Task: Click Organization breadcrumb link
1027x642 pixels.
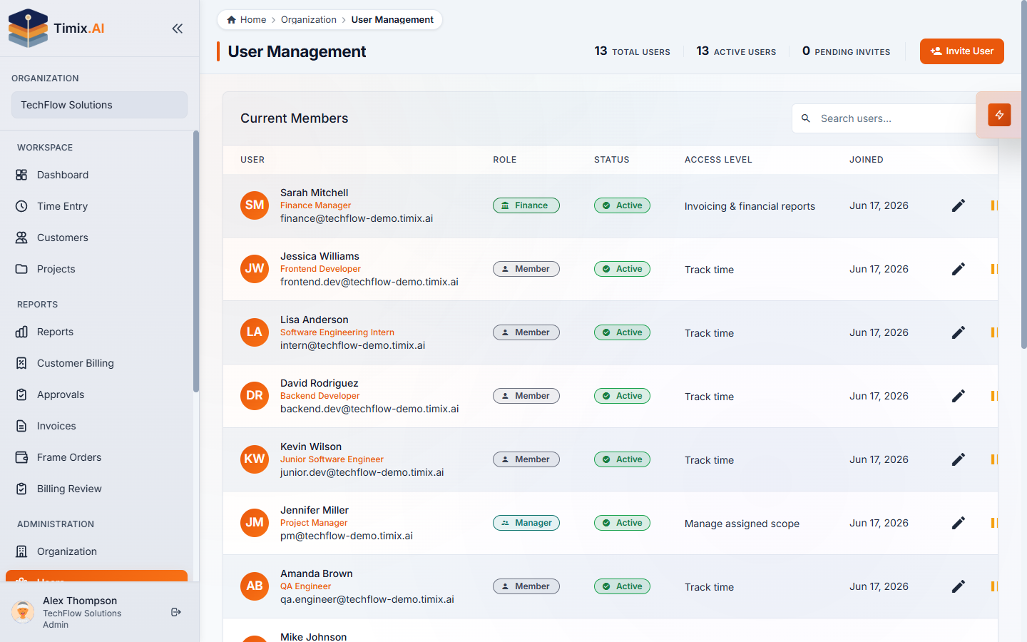Action: pyautogui.click(x=309, y=19)
